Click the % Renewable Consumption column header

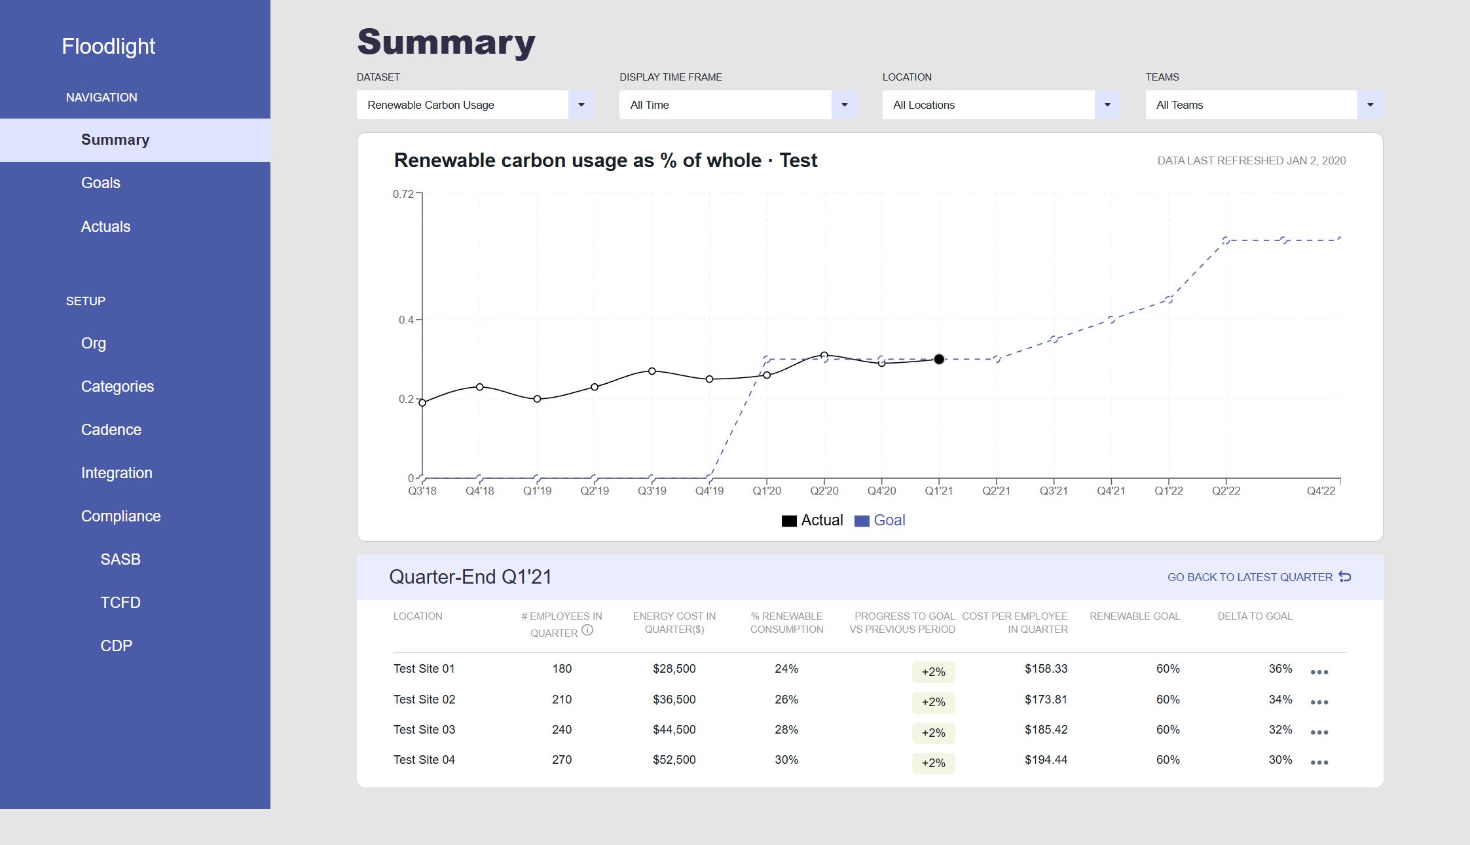pos(786,623)
